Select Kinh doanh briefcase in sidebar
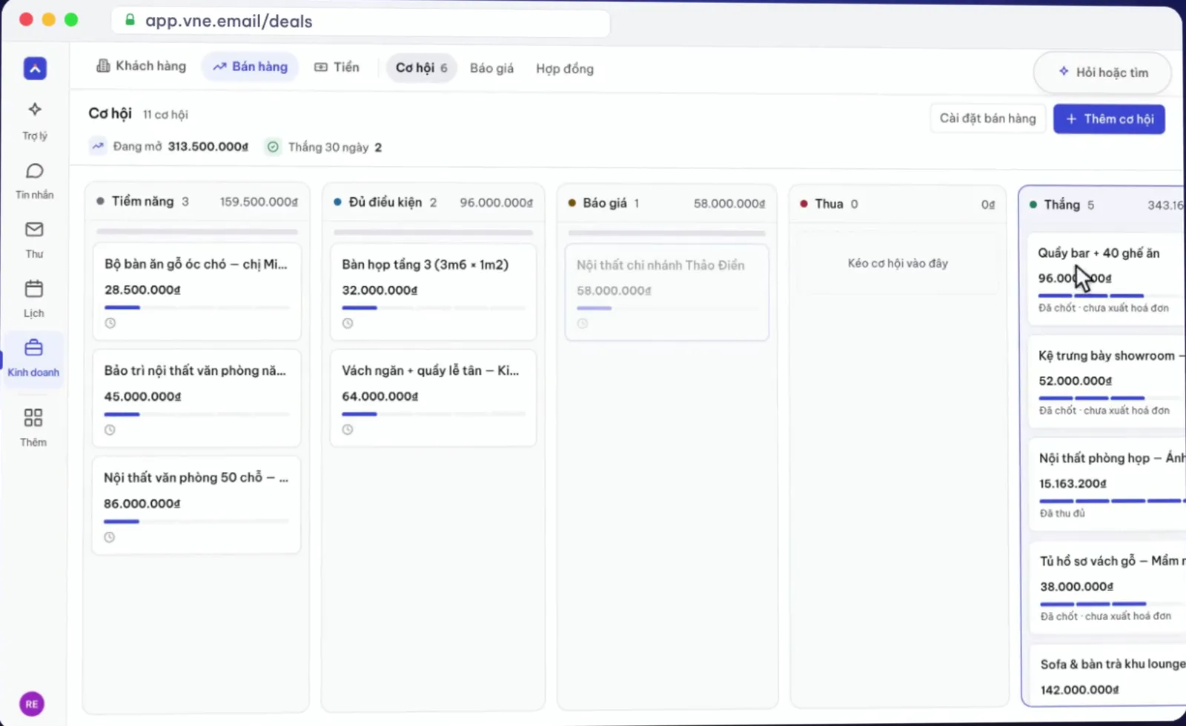This screenshot has height=726, width=1186. 33,358
